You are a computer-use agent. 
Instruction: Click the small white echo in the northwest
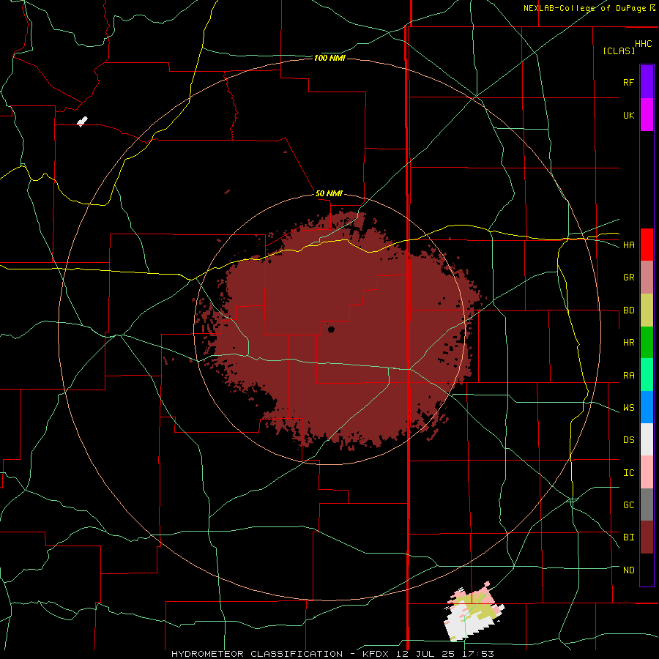[82, 122]
